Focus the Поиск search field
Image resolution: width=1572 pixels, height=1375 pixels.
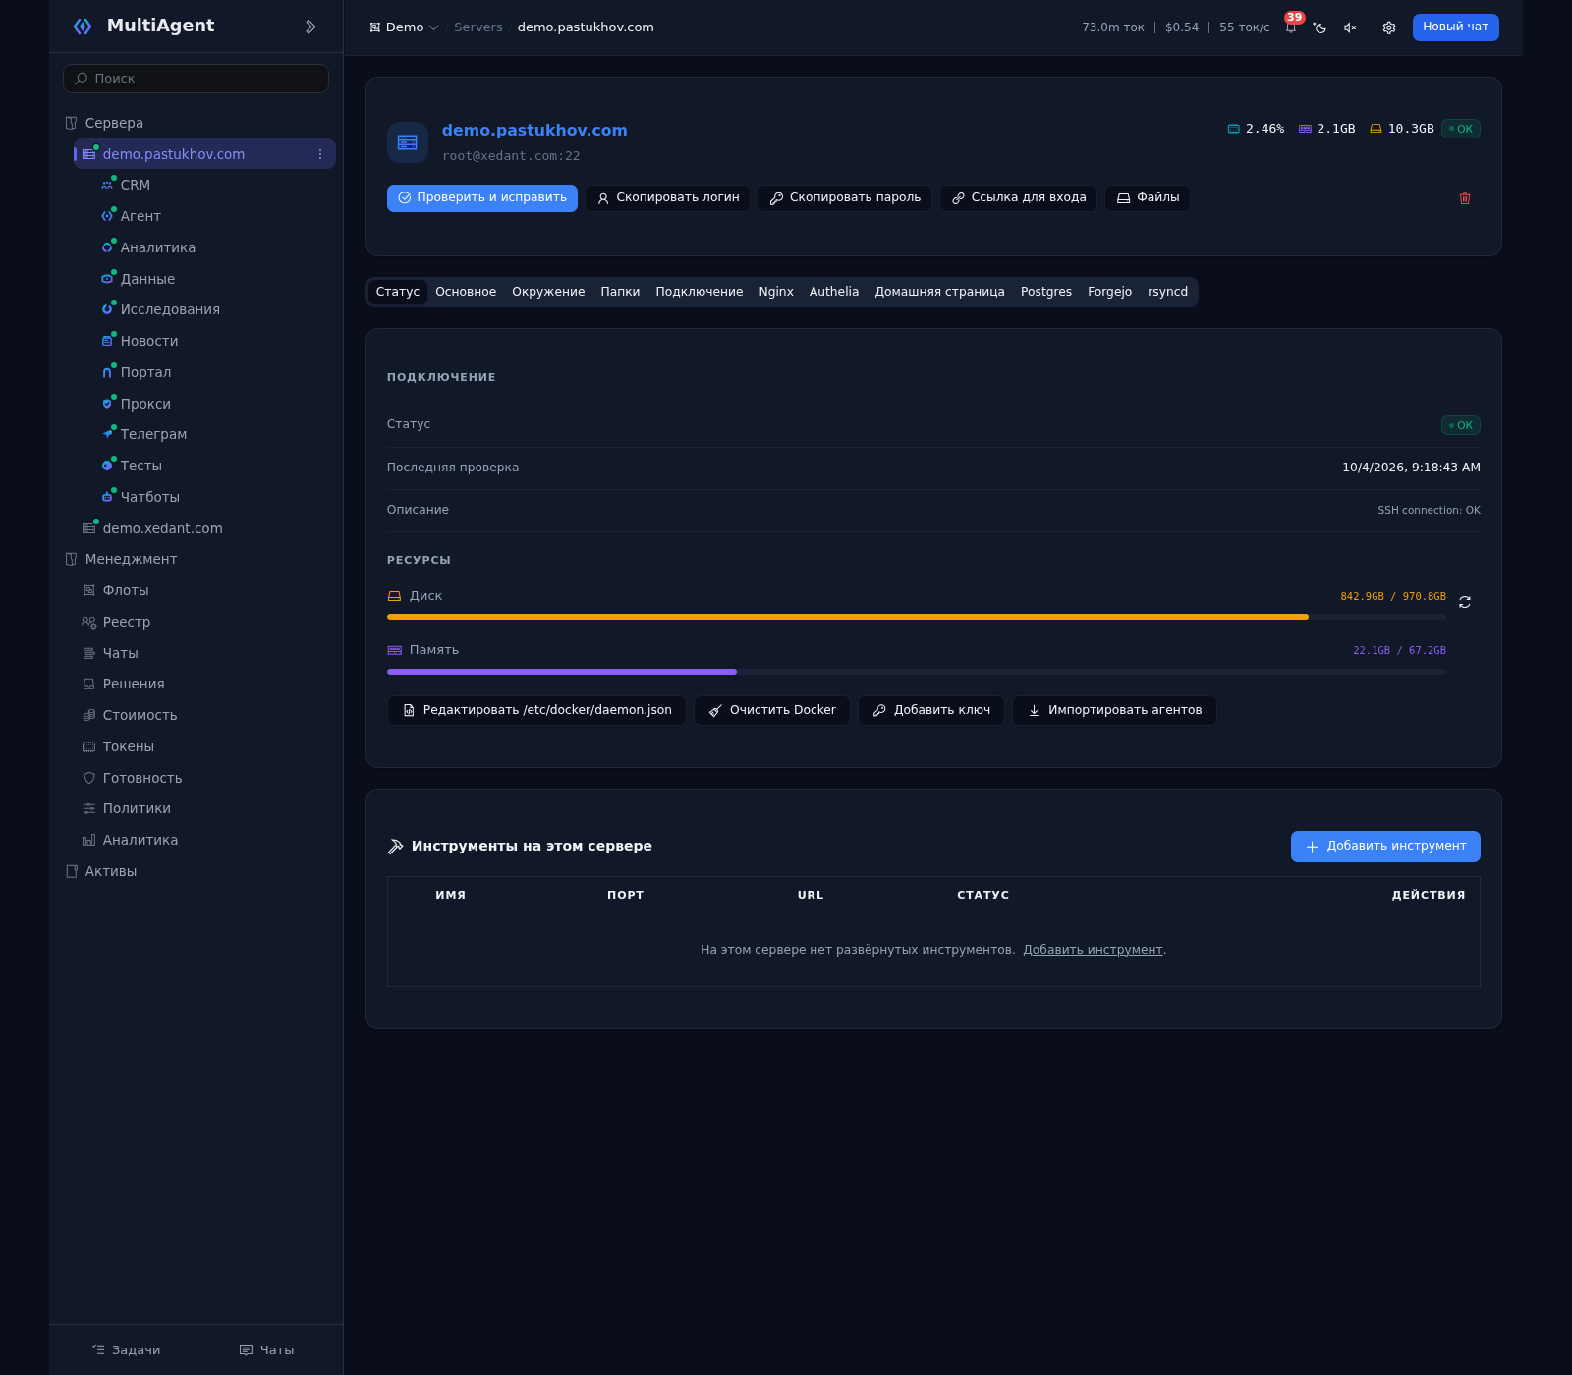(x=196, y=79)
